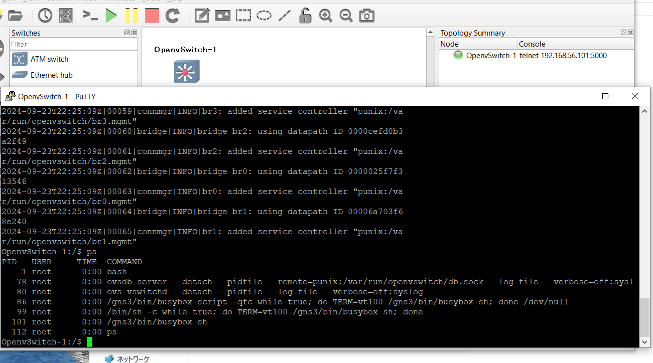
Task: Open console to all devices
Action: click(x=90, y=16)
